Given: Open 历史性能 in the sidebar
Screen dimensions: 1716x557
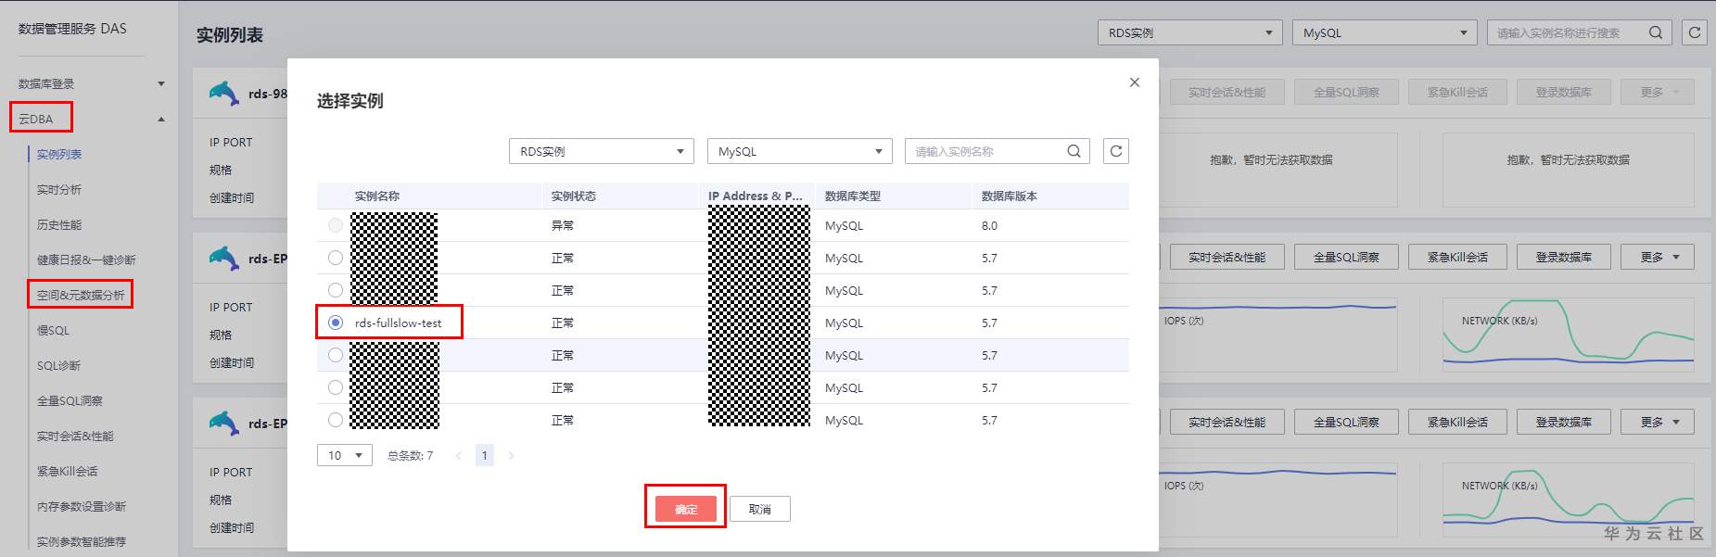Looking at the screenshot, I should pyautogui.click(x=59, y=224).
